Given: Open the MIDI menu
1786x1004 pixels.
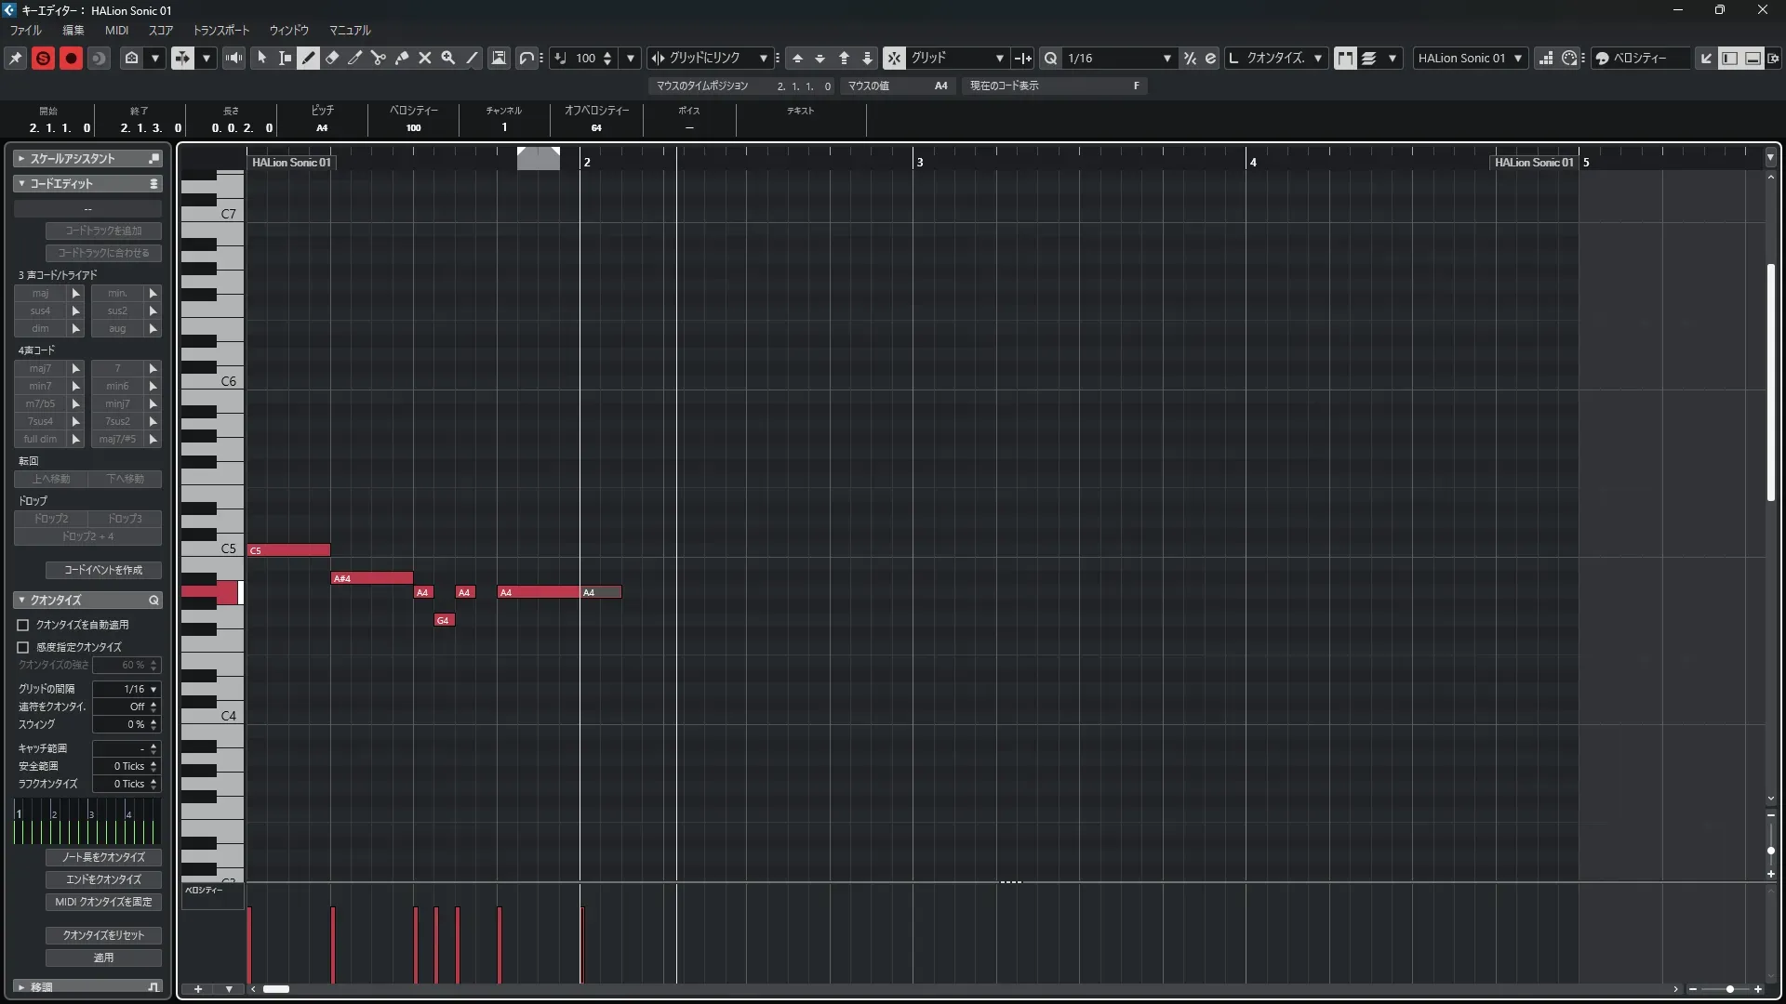Looking at the screenshot, I should 116,31.
